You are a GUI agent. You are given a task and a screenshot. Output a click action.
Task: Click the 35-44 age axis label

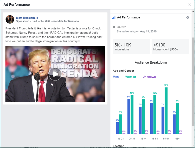143,139
